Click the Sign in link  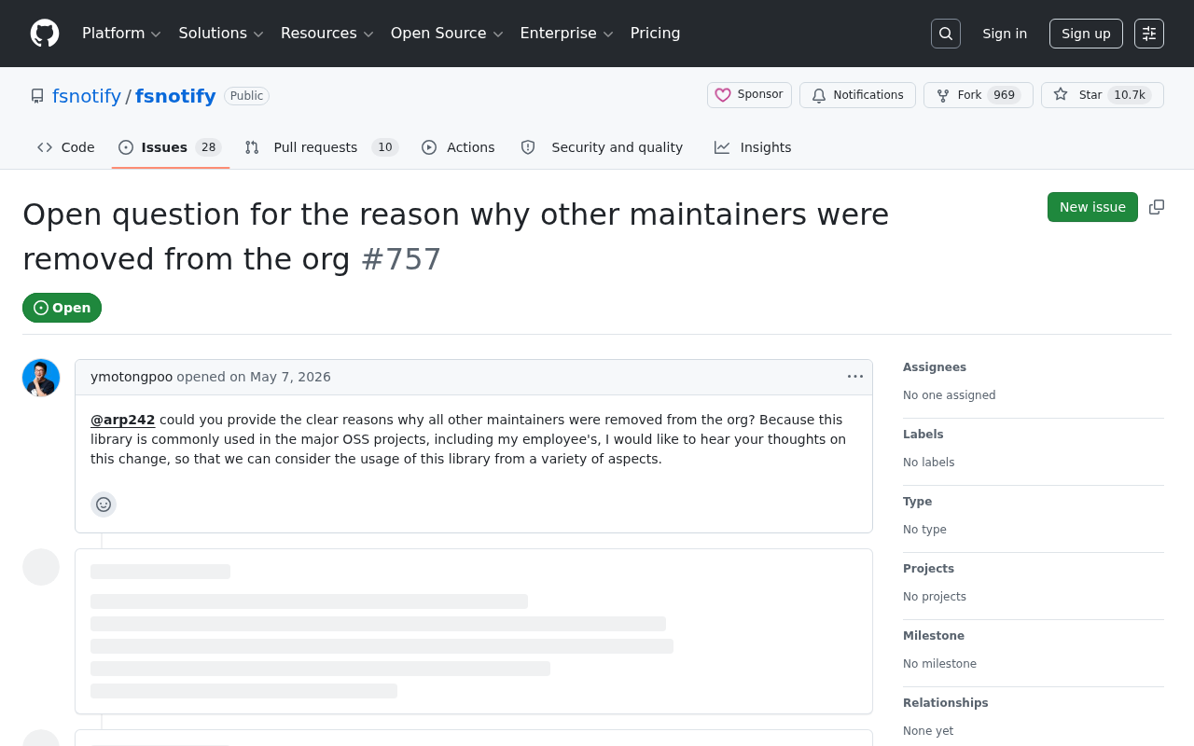coord(1005,34)
